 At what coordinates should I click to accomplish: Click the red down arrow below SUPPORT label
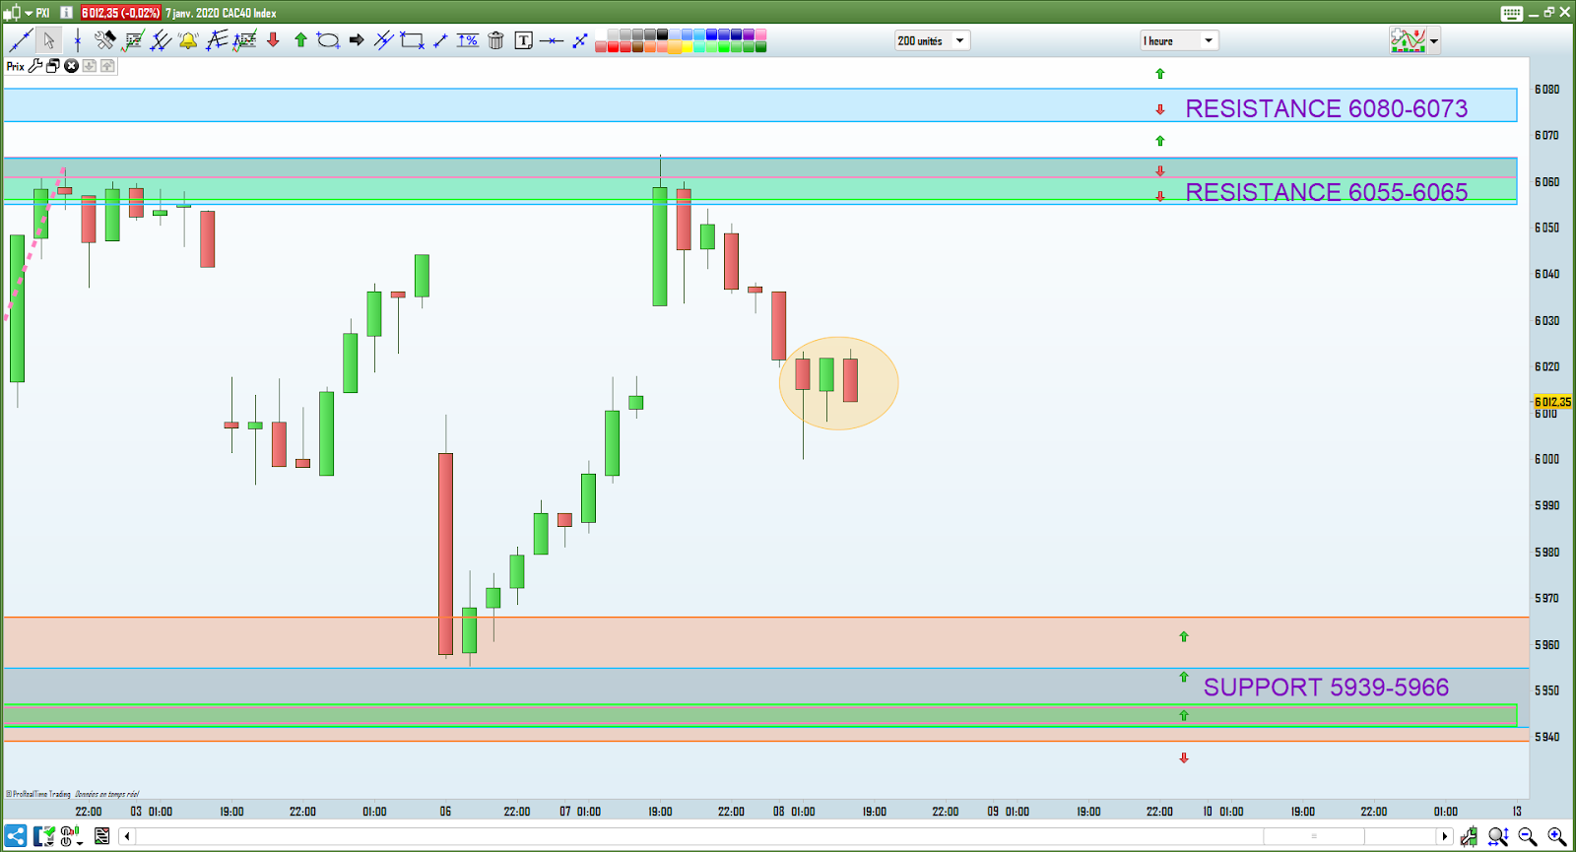(x=1184, y=757)
